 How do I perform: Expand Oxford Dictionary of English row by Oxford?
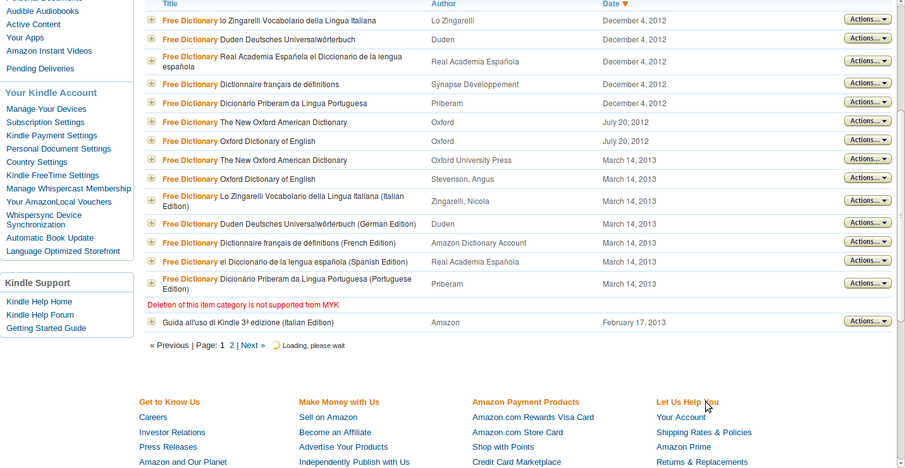click(x=151, y=140)
